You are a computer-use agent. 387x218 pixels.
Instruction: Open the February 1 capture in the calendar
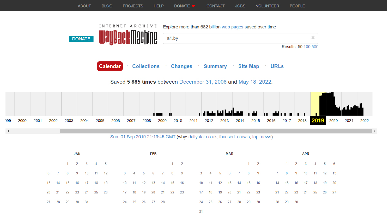(x=173, y=164)
